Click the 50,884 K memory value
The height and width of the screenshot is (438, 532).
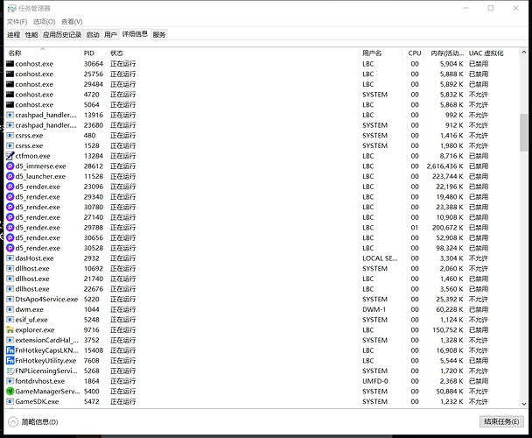click(450, 391)
